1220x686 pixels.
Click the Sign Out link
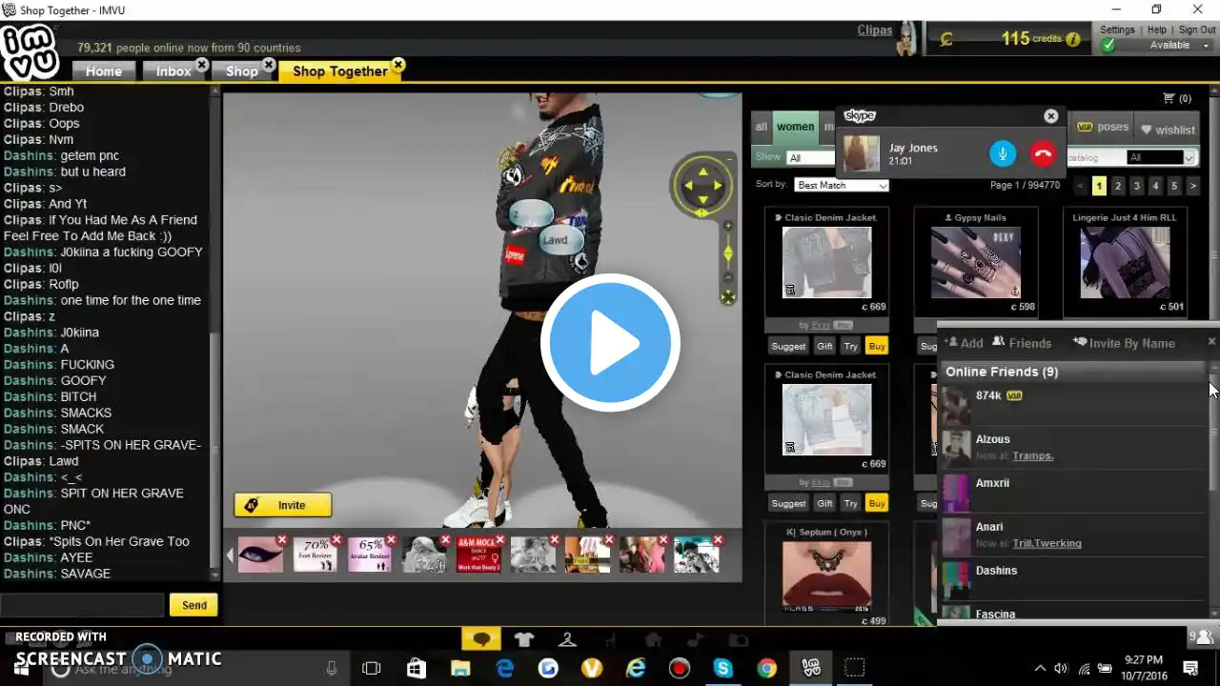tap(1197, 30)
